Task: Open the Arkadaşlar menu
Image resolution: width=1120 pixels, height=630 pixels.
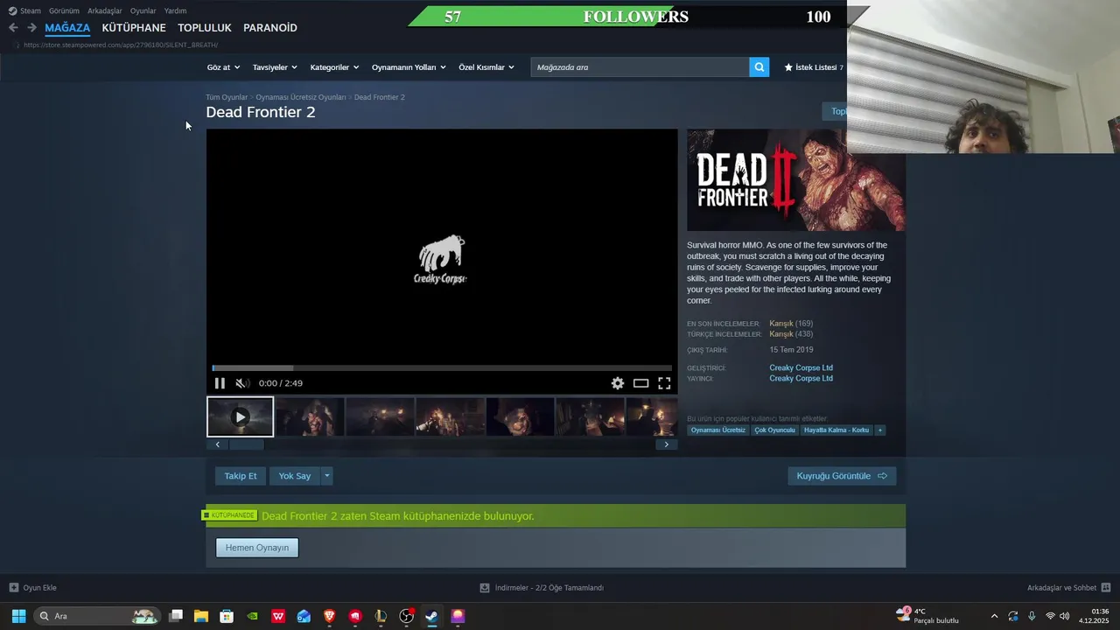Action: pyautogui.click(x=105, y=10)
